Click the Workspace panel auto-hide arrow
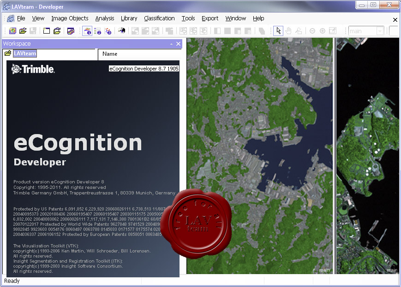 (x=171, y=44)
